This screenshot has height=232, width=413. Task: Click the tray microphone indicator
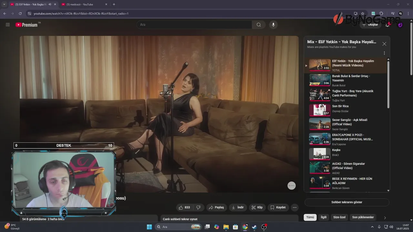(379, 227)
